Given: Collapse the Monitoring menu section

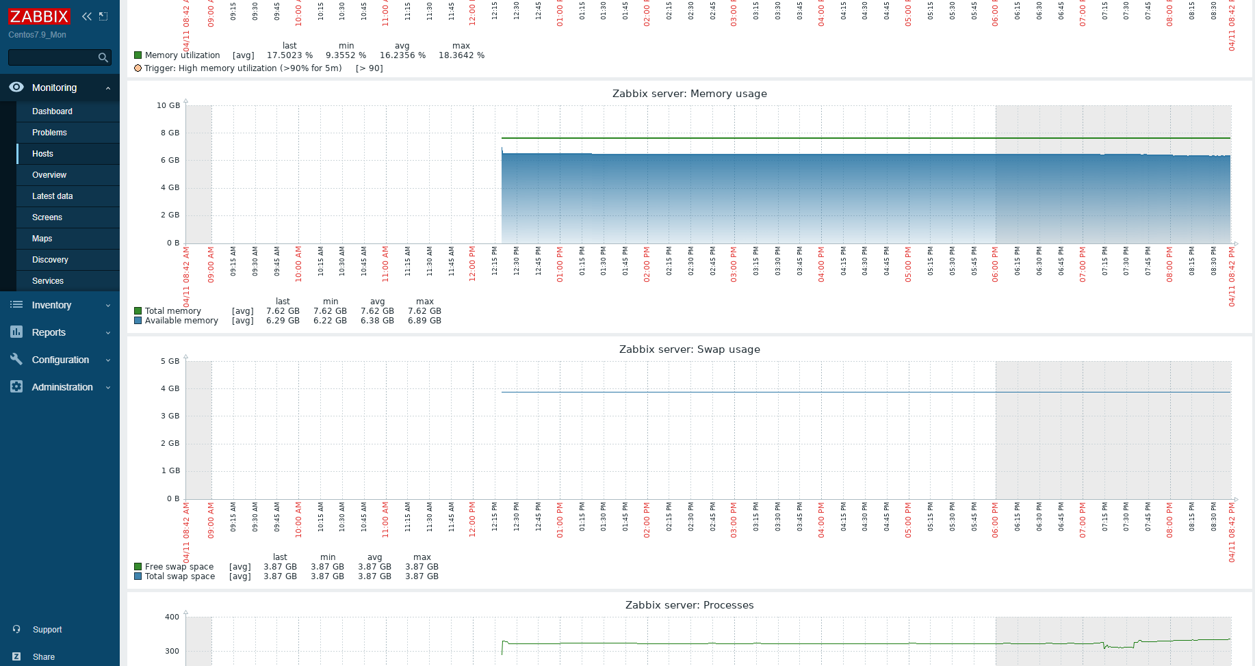Looking at the screenshot, I should 108,88.
